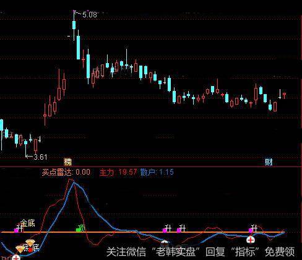Select the 3.61 low price label
Image resolution: width=302 pixels, height=260 pixels.
40,157
